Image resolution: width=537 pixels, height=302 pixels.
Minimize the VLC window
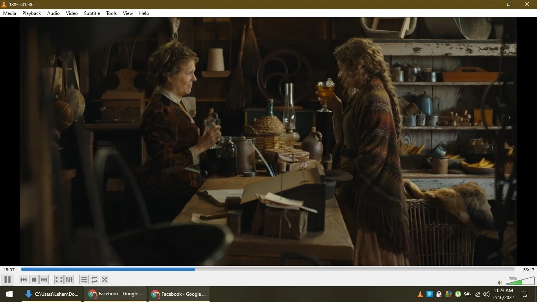tap(491, 4)
